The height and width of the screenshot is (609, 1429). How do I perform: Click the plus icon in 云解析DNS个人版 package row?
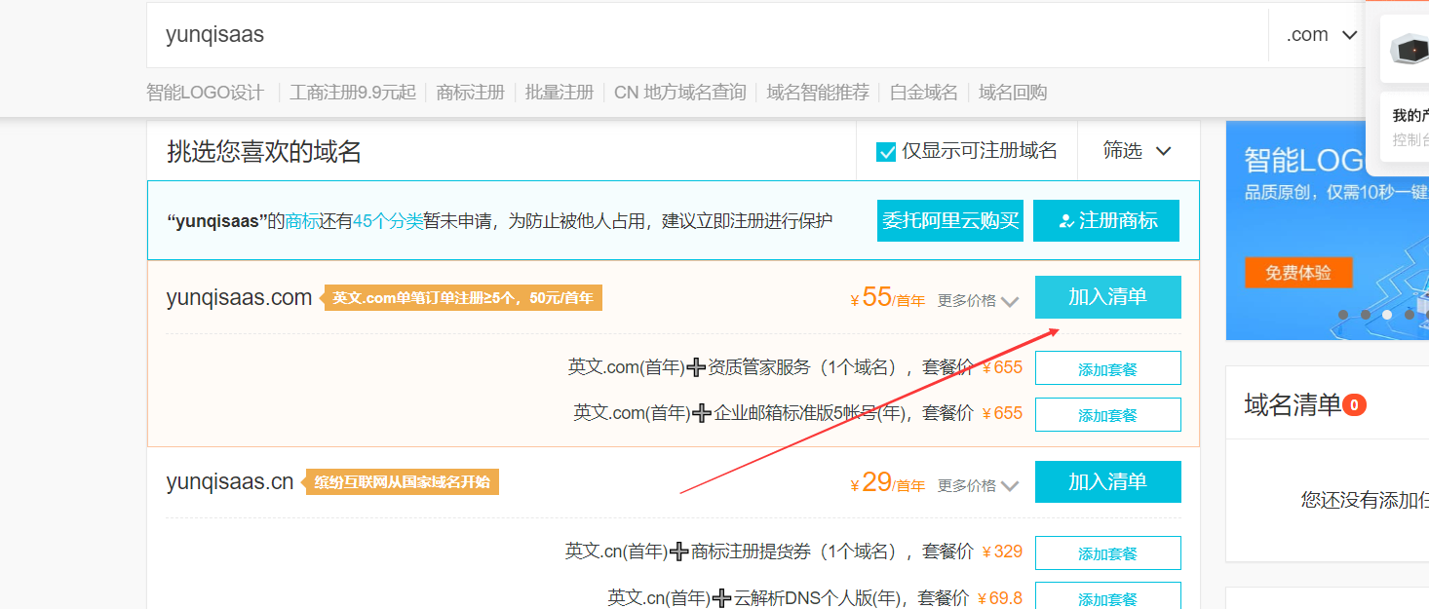tap(722, 597)
